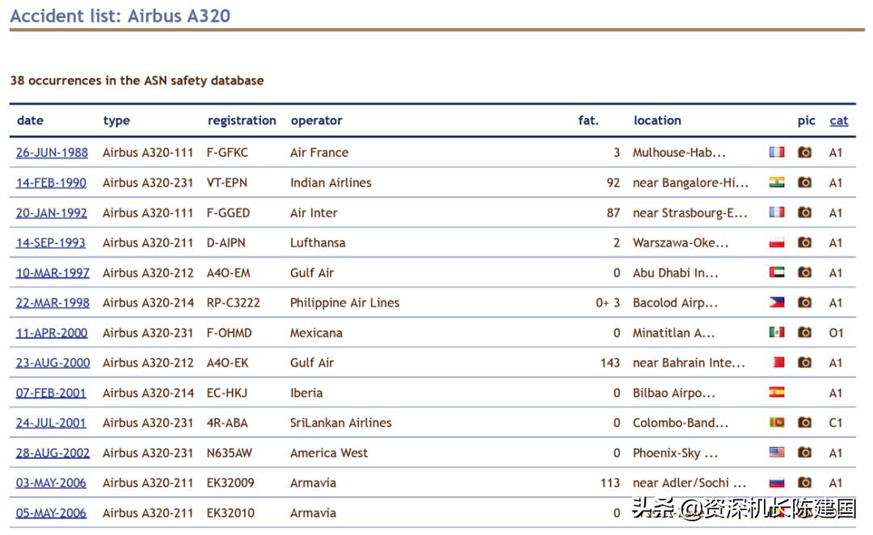Click camera icon in Lufthansa Warszawa row
Viewport: 873px width, 535px height.
coord(804,242)
